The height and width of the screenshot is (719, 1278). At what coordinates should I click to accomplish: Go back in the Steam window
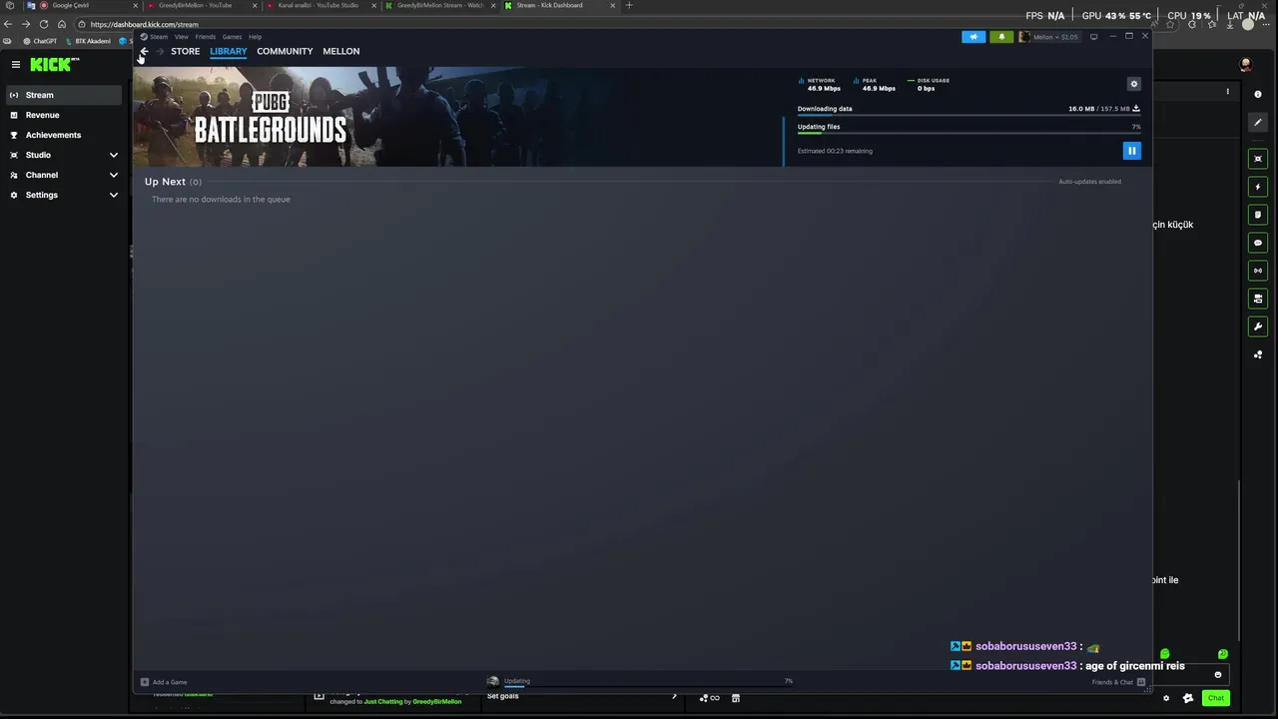(x=145, y=51)
